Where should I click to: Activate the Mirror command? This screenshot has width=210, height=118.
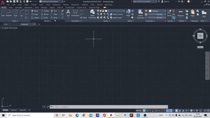tap(45, 14)
